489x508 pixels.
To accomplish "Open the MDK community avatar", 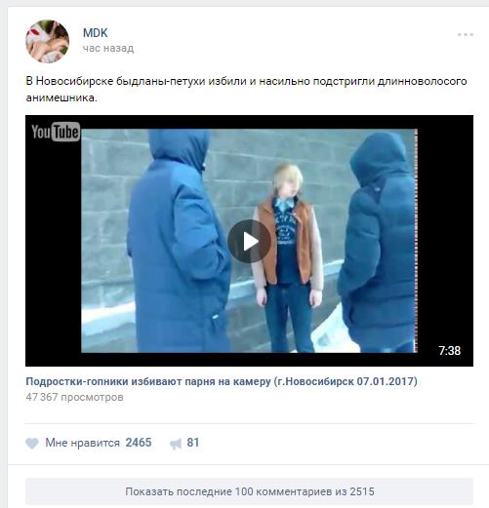I will pyautogui.click(x=47, y=41).
